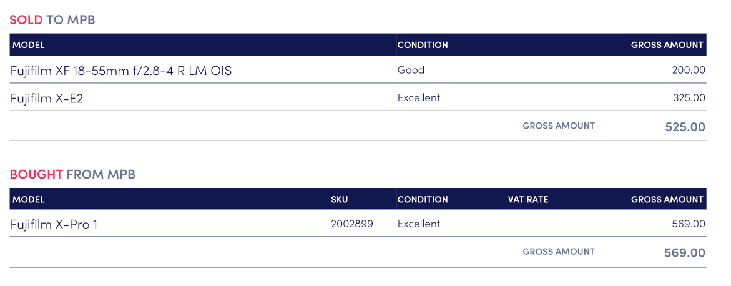Click the 525.00 sold total
Viewport: 731px width, 286px height.
coord(685,127)
